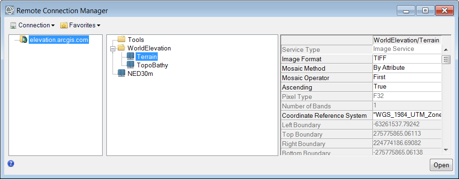Click the elevation.arcgis.com server icon
The height and width of the screenshot is (179, 459).
(x=24, y=40)
